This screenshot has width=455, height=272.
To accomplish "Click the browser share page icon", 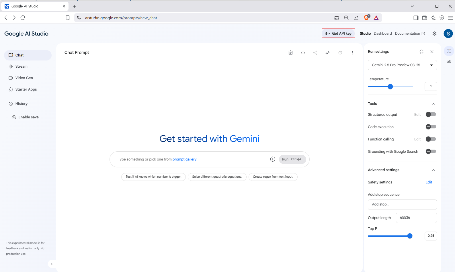I will coord(356,18).
